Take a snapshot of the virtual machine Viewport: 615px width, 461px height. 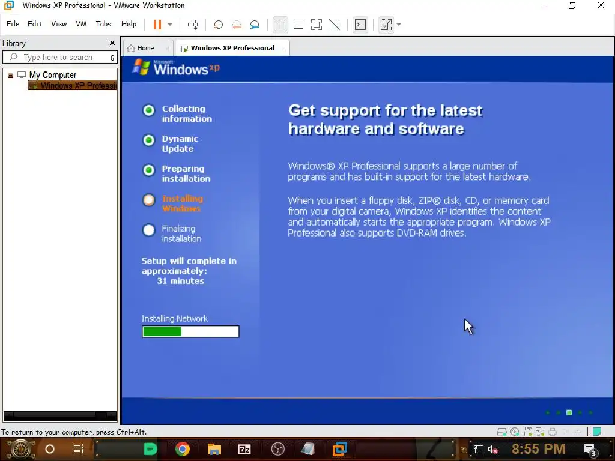click(x=218, y=25)
